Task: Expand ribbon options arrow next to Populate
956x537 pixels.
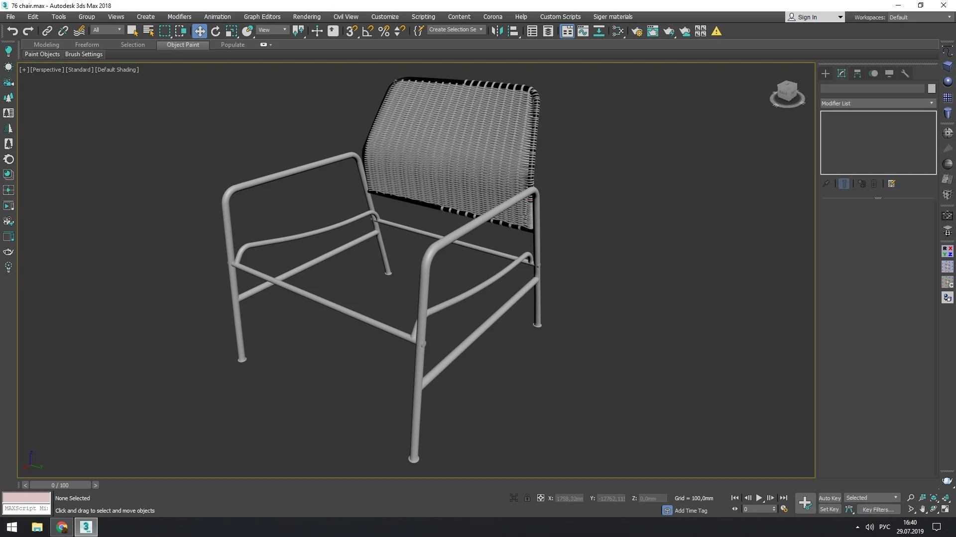Action: click(270, 45)
